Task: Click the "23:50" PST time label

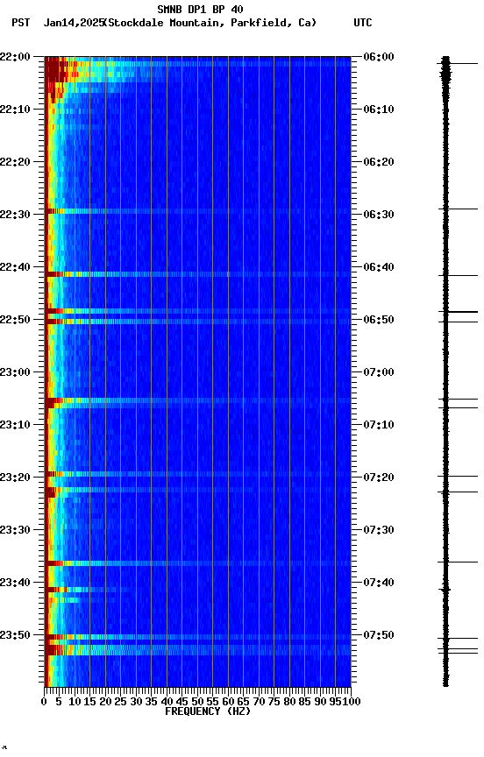Action: coord(15,636)
